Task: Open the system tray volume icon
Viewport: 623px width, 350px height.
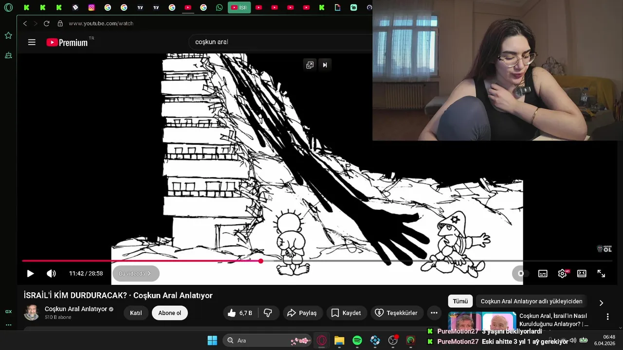Action: pyautogui.click(x=573, y=340)
